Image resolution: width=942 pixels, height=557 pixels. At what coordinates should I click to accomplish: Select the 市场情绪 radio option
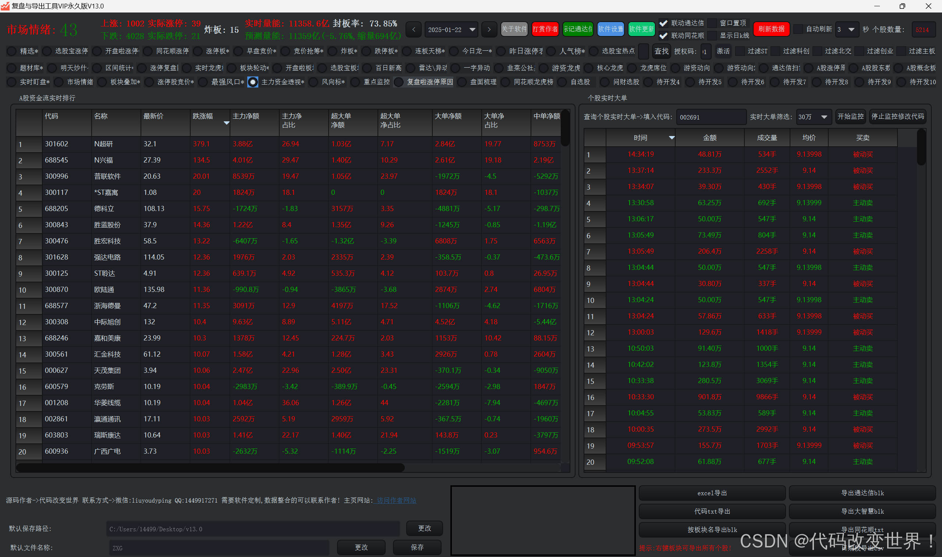click(x=59, y=82)
